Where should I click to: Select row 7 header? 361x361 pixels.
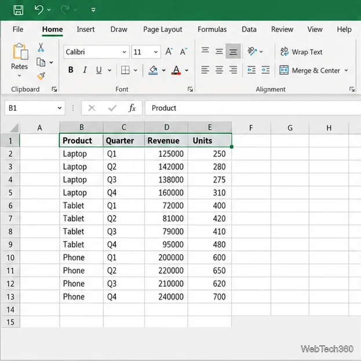pos(10,218)
